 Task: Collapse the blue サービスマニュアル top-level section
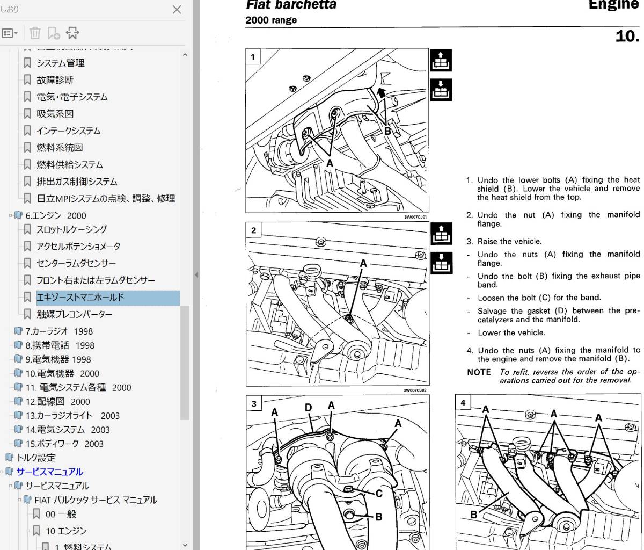tap(2, 472)
